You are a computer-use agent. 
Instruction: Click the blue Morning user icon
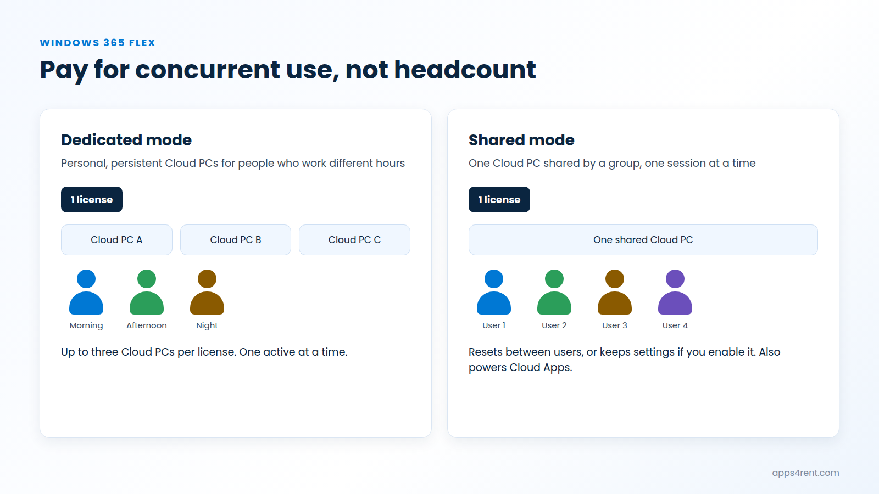[86, 292]
